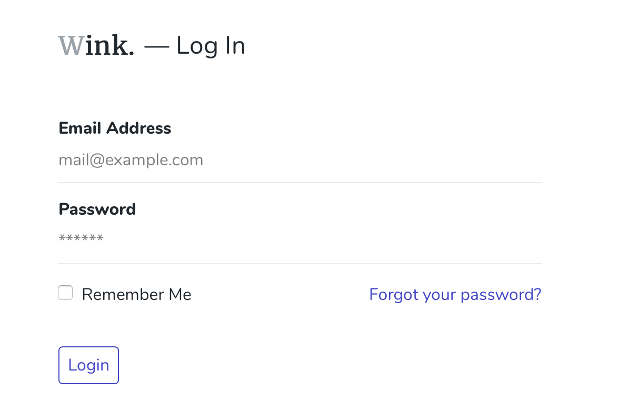Click the Email Address label
The height and width of the screenshot is (420, 619).
115,128
